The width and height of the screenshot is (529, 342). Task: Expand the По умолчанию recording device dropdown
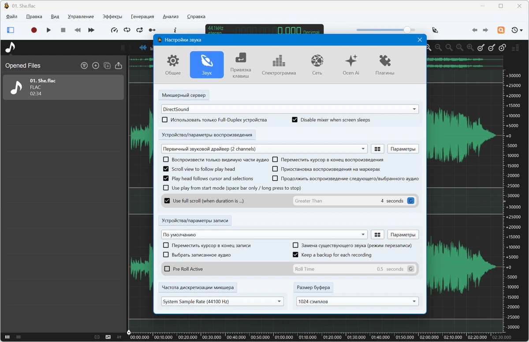click(x=264, y=235)
